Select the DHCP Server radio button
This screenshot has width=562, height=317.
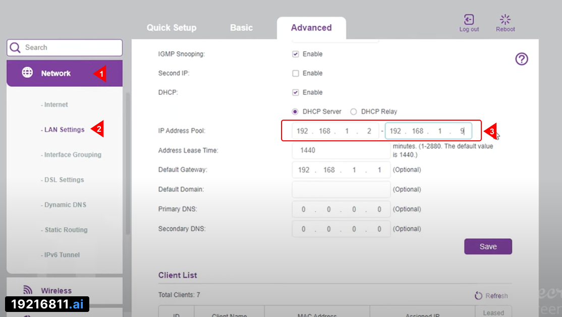pos(295,112)
